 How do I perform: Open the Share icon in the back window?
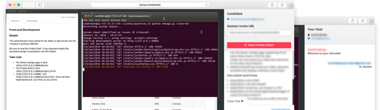click(353, 21)
